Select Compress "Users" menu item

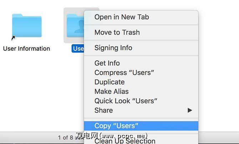click(124, 73)
